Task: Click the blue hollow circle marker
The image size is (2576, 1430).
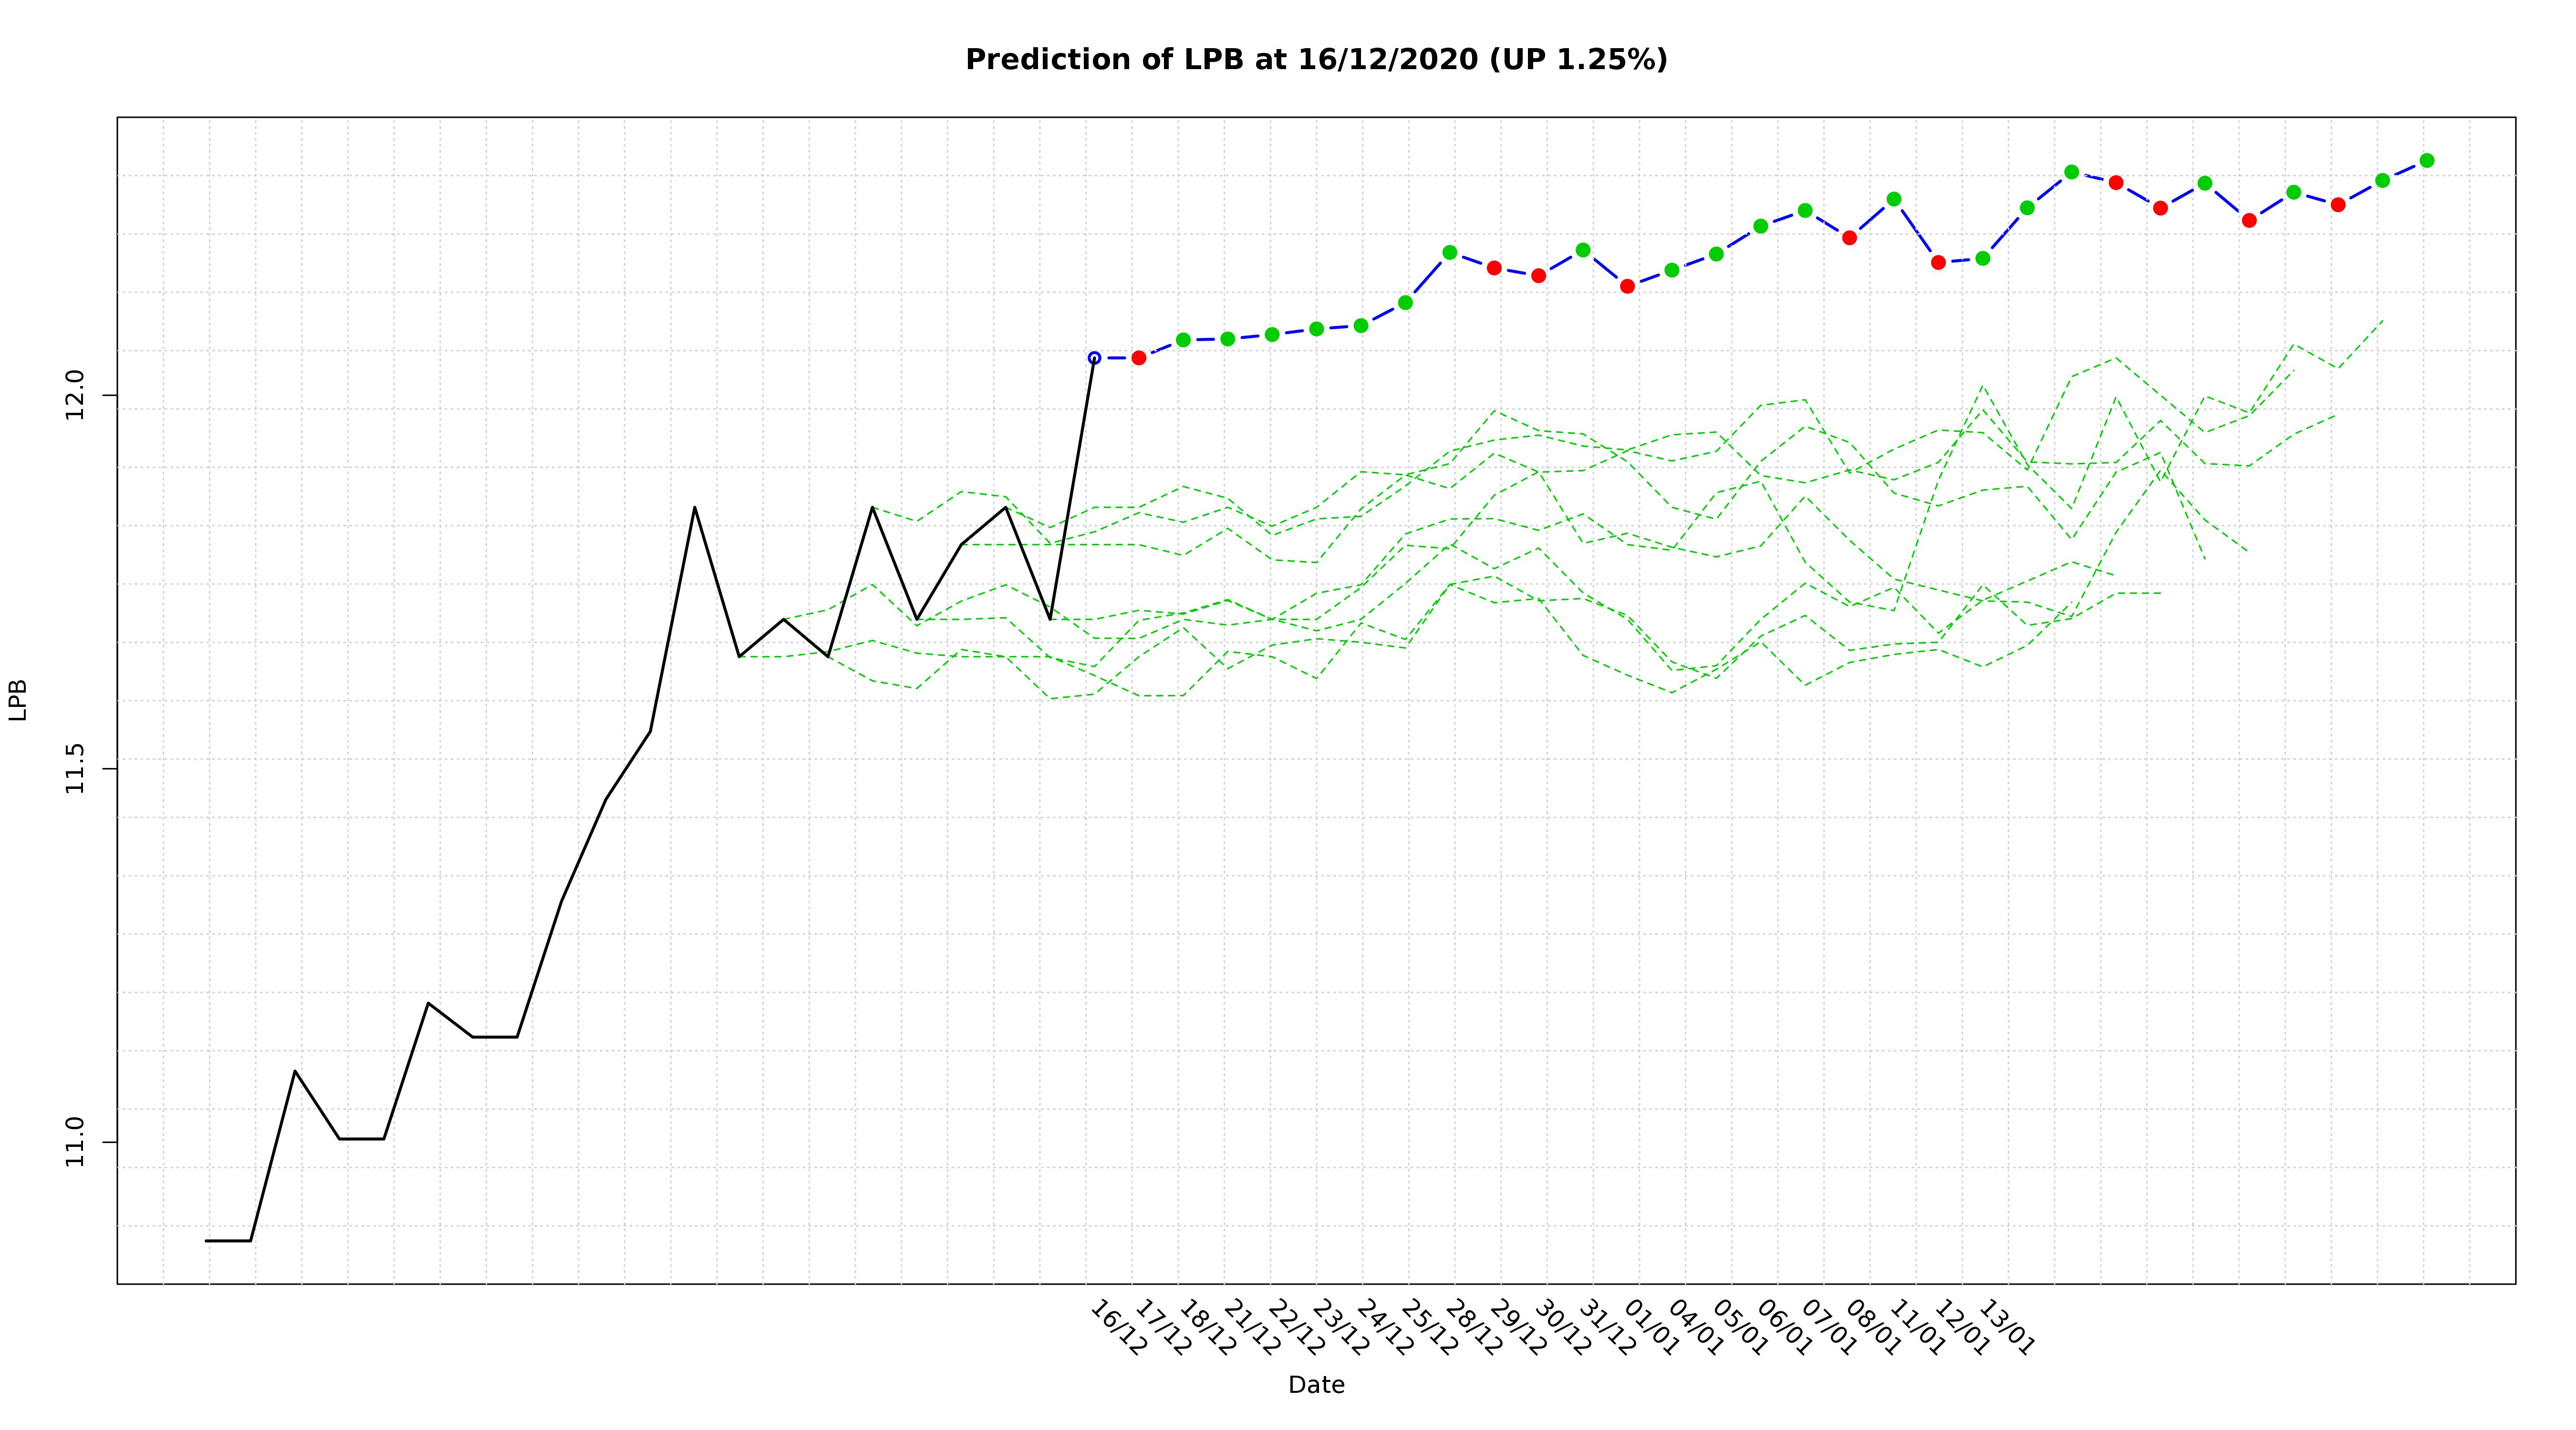Action: pos(1094,358)
